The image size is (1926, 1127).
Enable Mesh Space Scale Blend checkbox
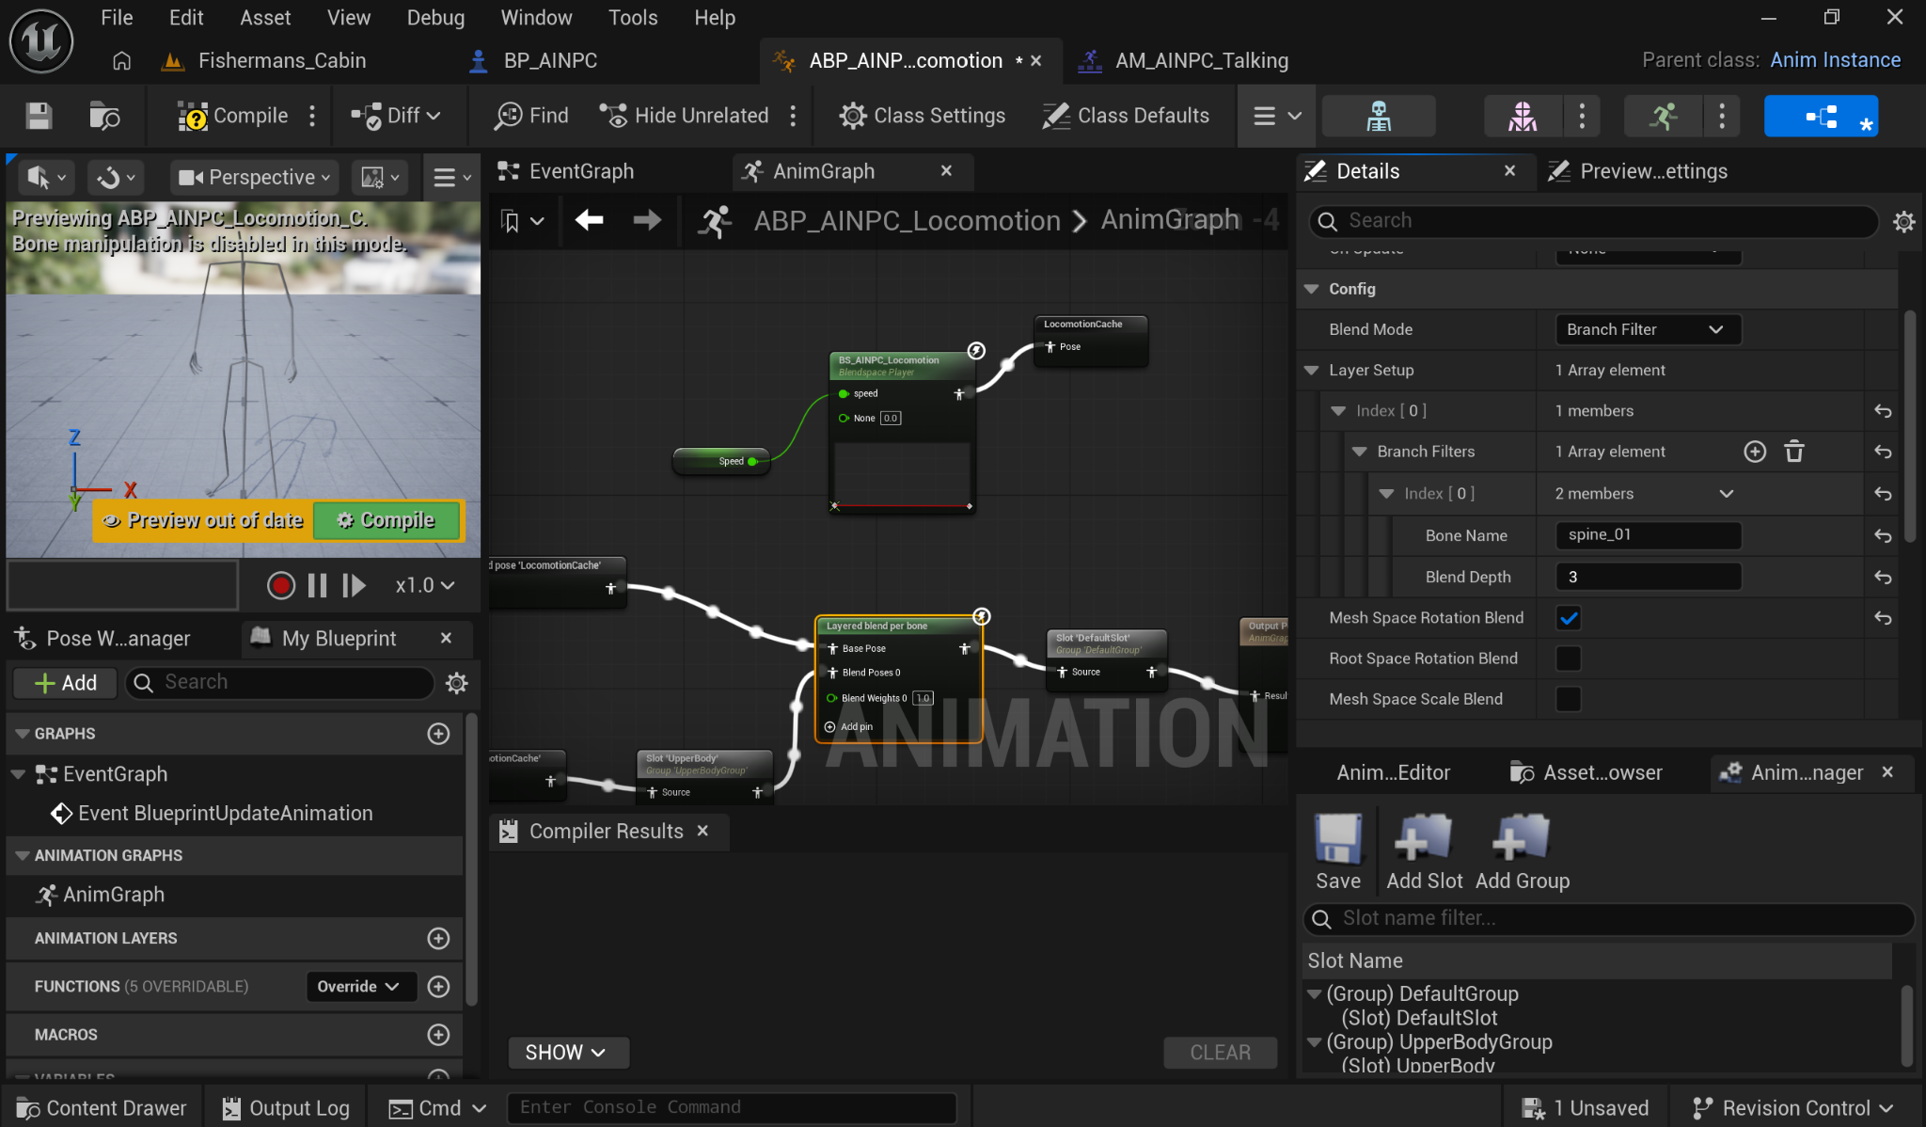pos(1569,699)
